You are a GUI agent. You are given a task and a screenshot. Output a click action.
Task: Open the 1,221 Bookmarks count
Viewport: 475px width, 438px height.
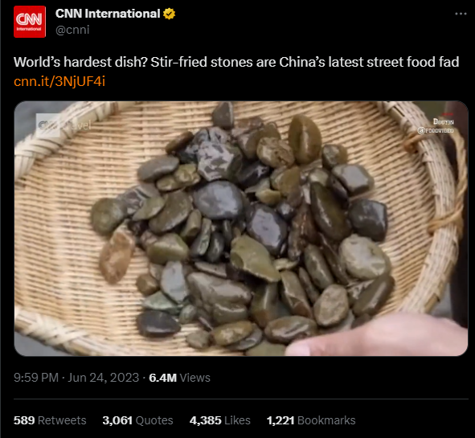[x=311, y=420]
